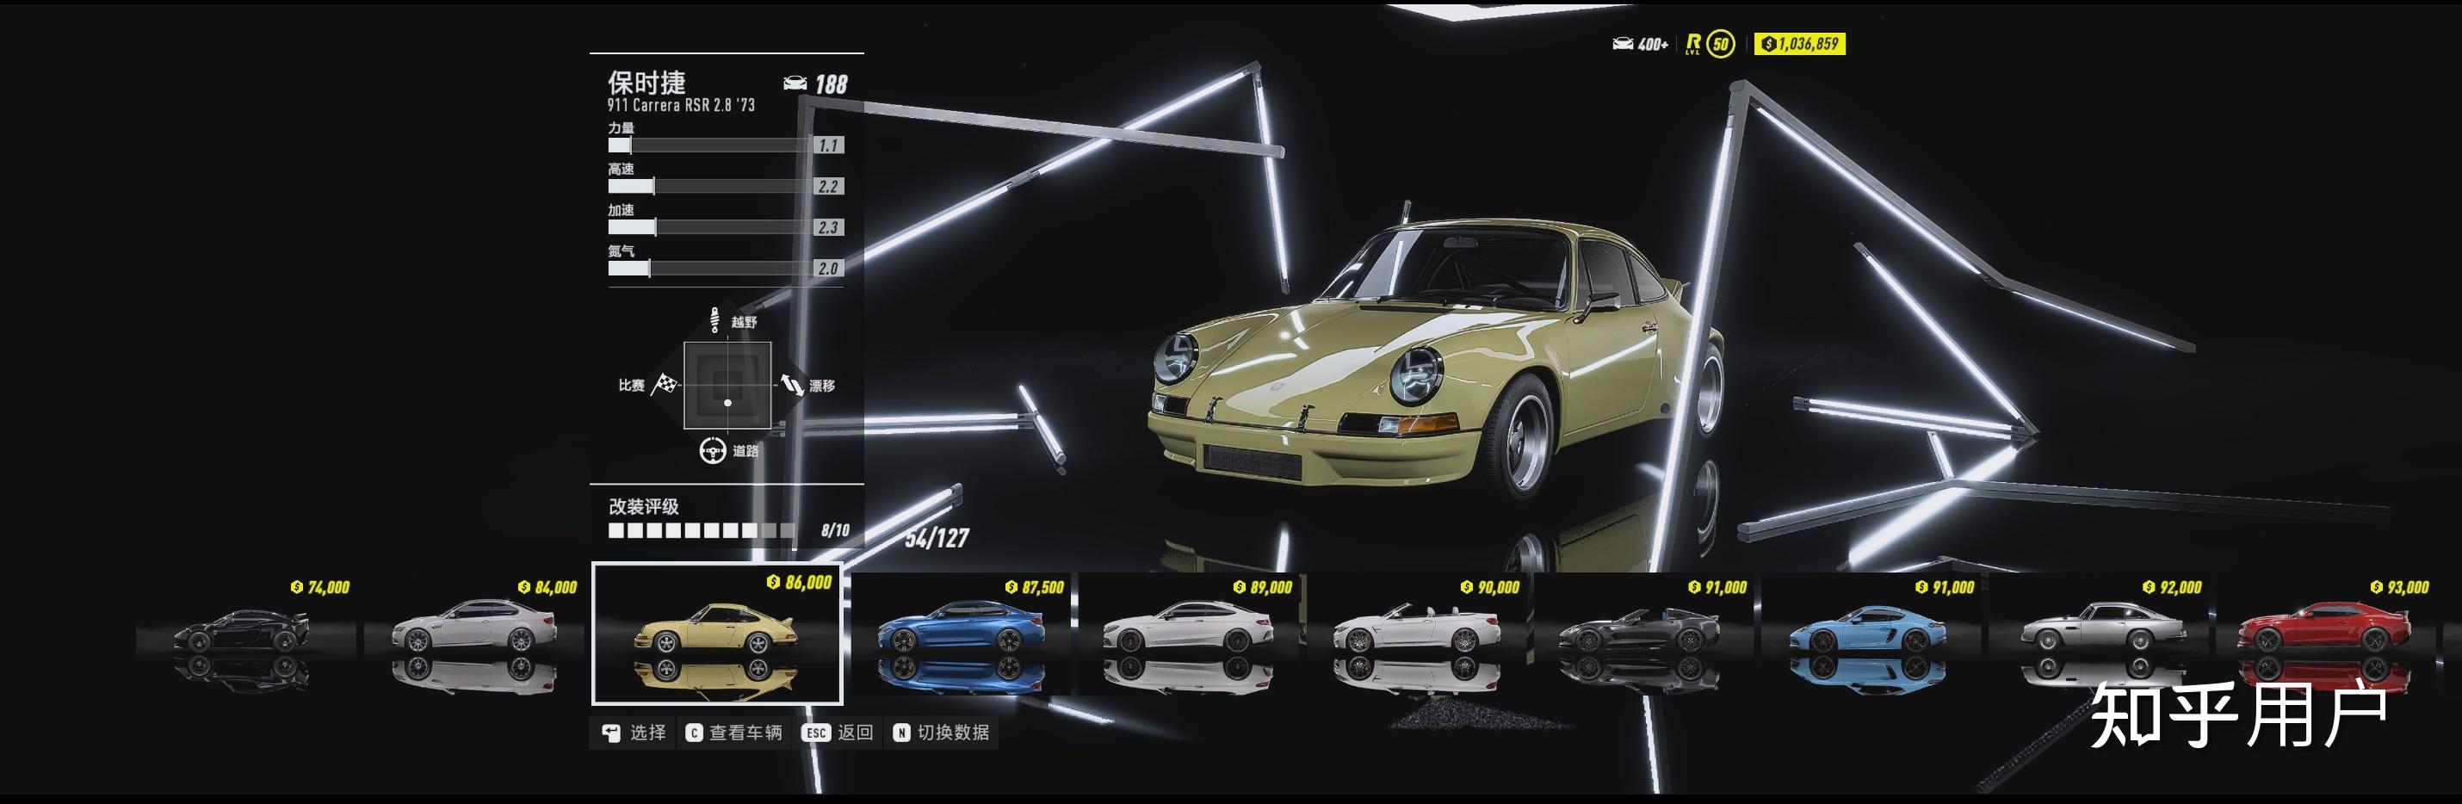Viewport: 2462px width, 804px height.
Task: Click the '911 Carrera RSR 2.8 '73' model name
Action: pyautogui.click(x=680, y=105)
